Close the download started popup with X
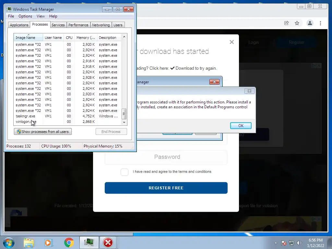This screenshot has width=332, height=249. click(231, 42)
